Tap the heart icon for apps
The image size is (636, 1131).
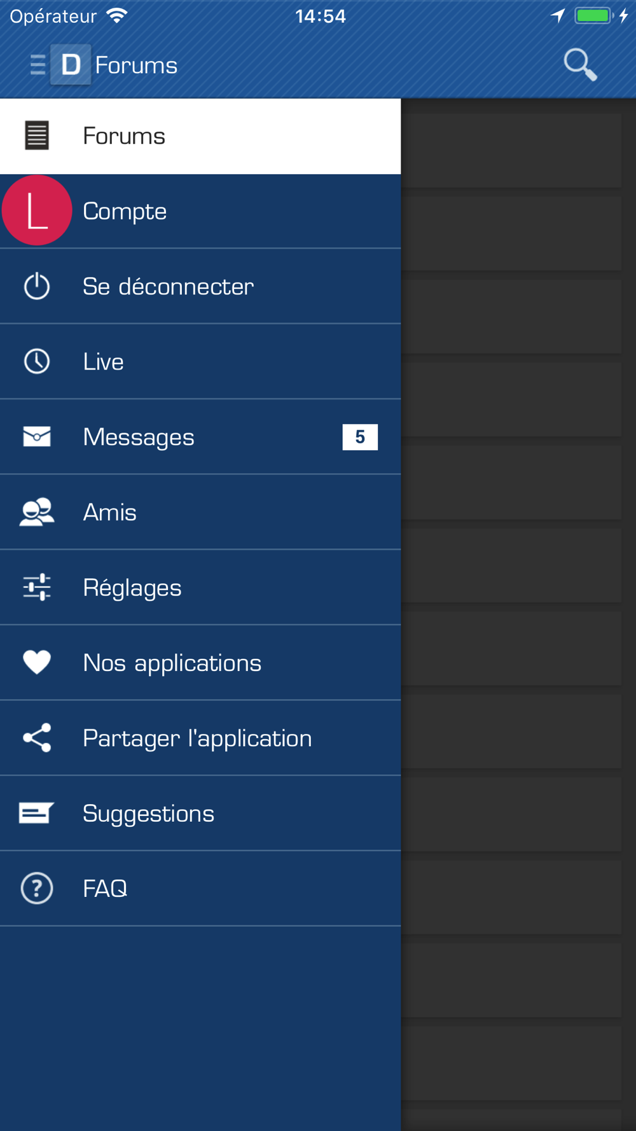tap(37, 662)
